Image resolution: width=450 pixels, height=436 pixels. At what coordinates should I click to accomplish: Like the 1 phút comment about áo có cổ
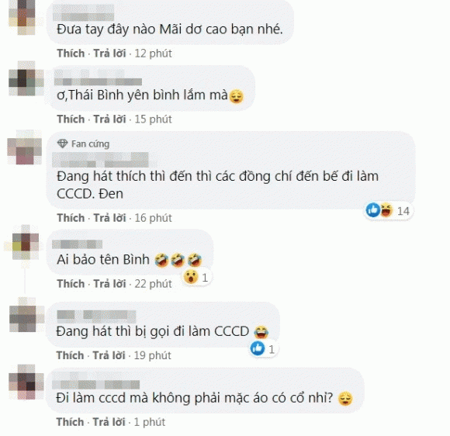[70, 422]
